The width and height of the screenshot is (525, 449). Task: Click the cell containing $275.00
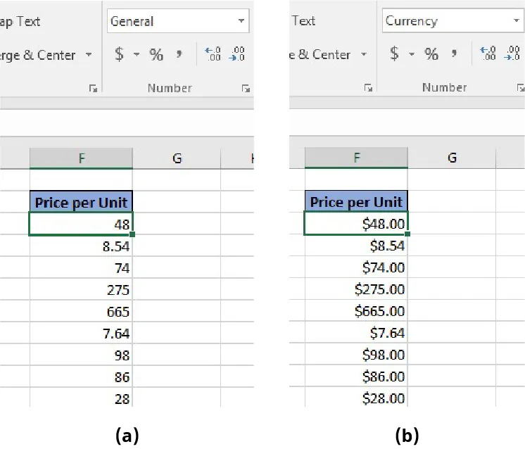pyautogui.click(x=356, y=289)
